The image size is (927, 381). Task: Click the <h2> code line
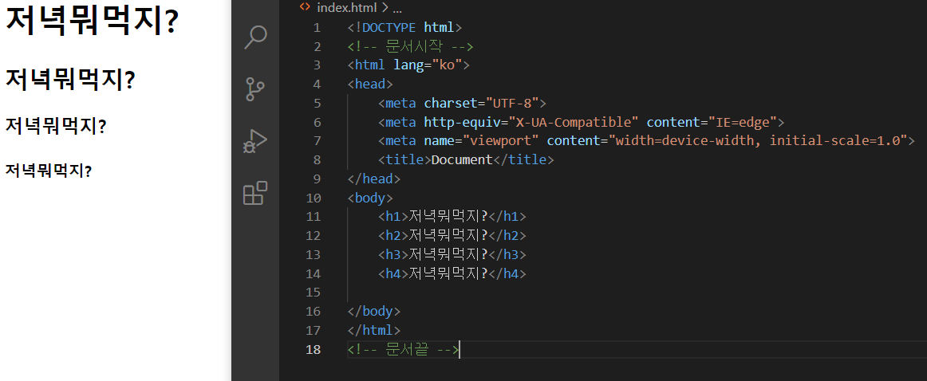tap(452, 236)
